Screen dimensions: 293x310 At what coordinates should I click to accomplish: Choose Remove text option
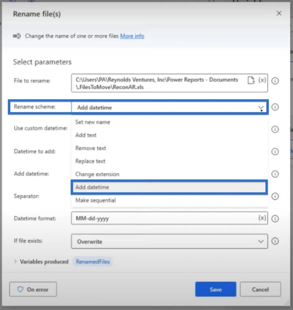tap(169, 148)
